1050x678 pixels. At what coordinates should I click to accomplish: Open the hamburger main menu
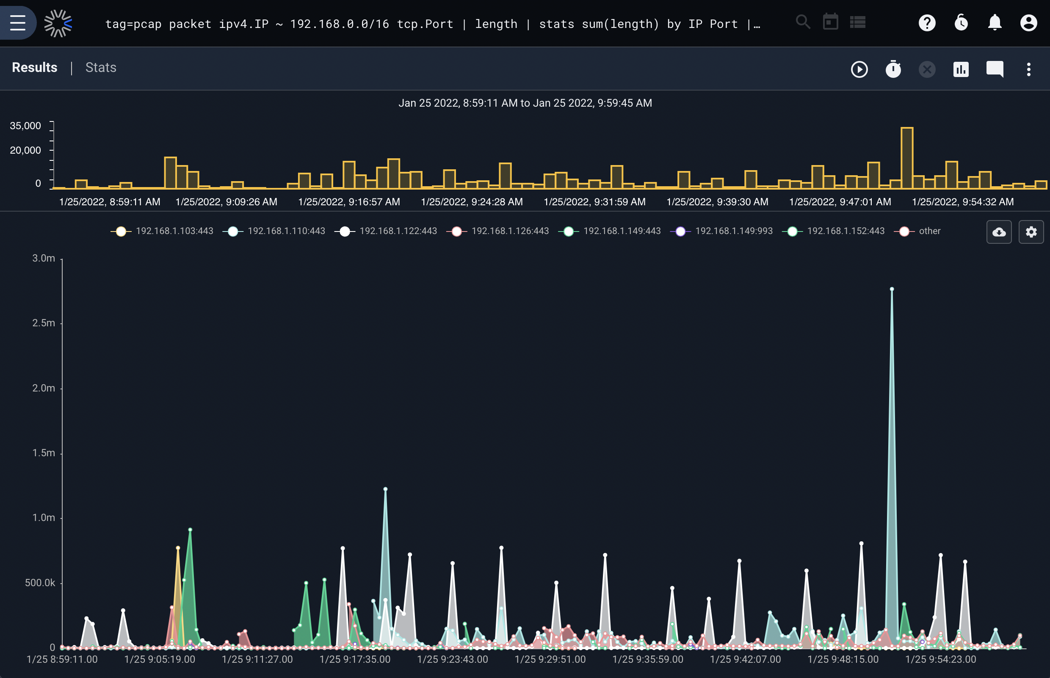pos(18,23)
